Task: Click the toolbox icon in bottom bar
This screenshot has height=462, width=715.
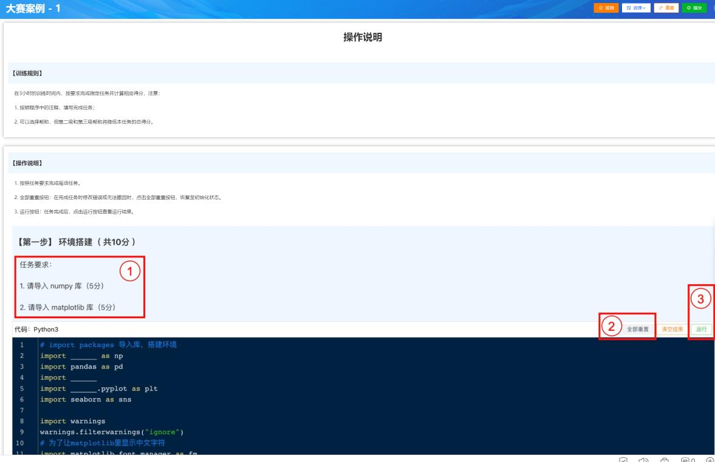Action: (665, 459)
